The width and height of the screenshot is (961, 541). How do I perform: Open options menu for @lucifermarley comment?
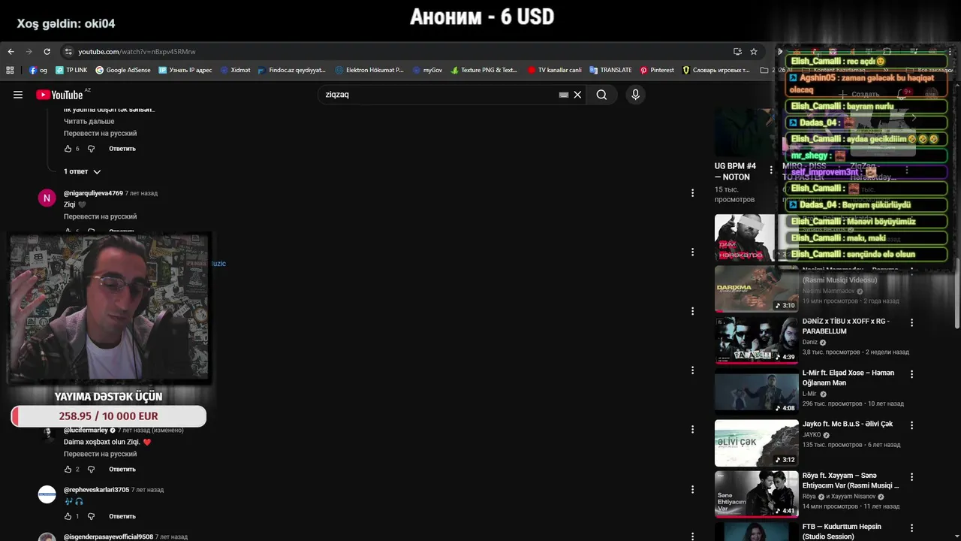tap(692, 430)
